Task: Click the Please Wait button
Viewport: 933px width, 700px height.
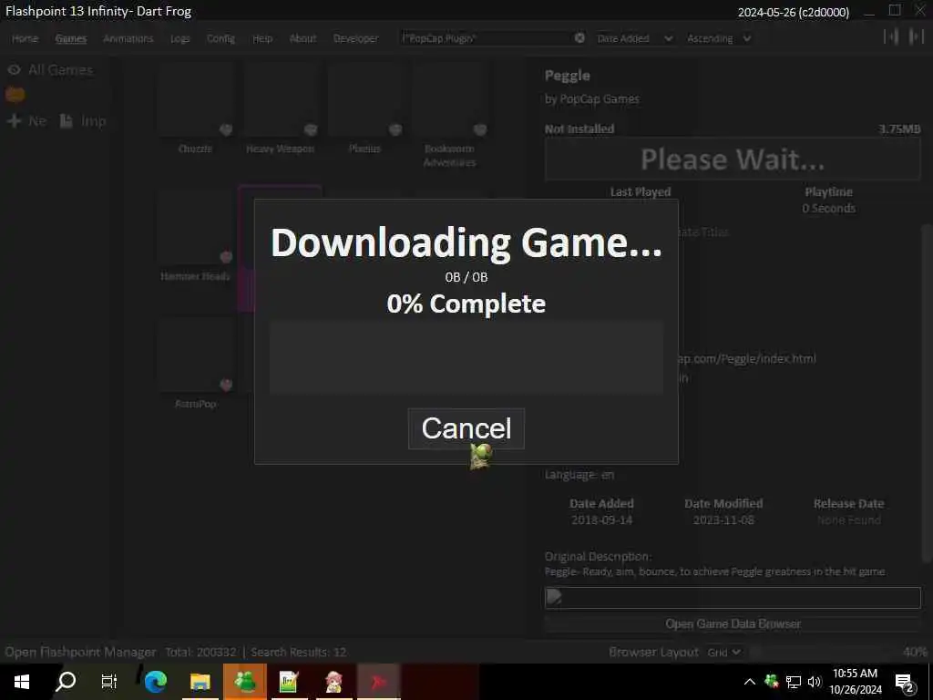Action: click(x=733, y=159)
